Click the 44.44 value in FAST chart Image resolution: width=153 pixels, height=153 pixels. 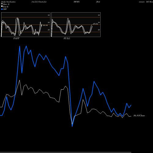(45, 25)
